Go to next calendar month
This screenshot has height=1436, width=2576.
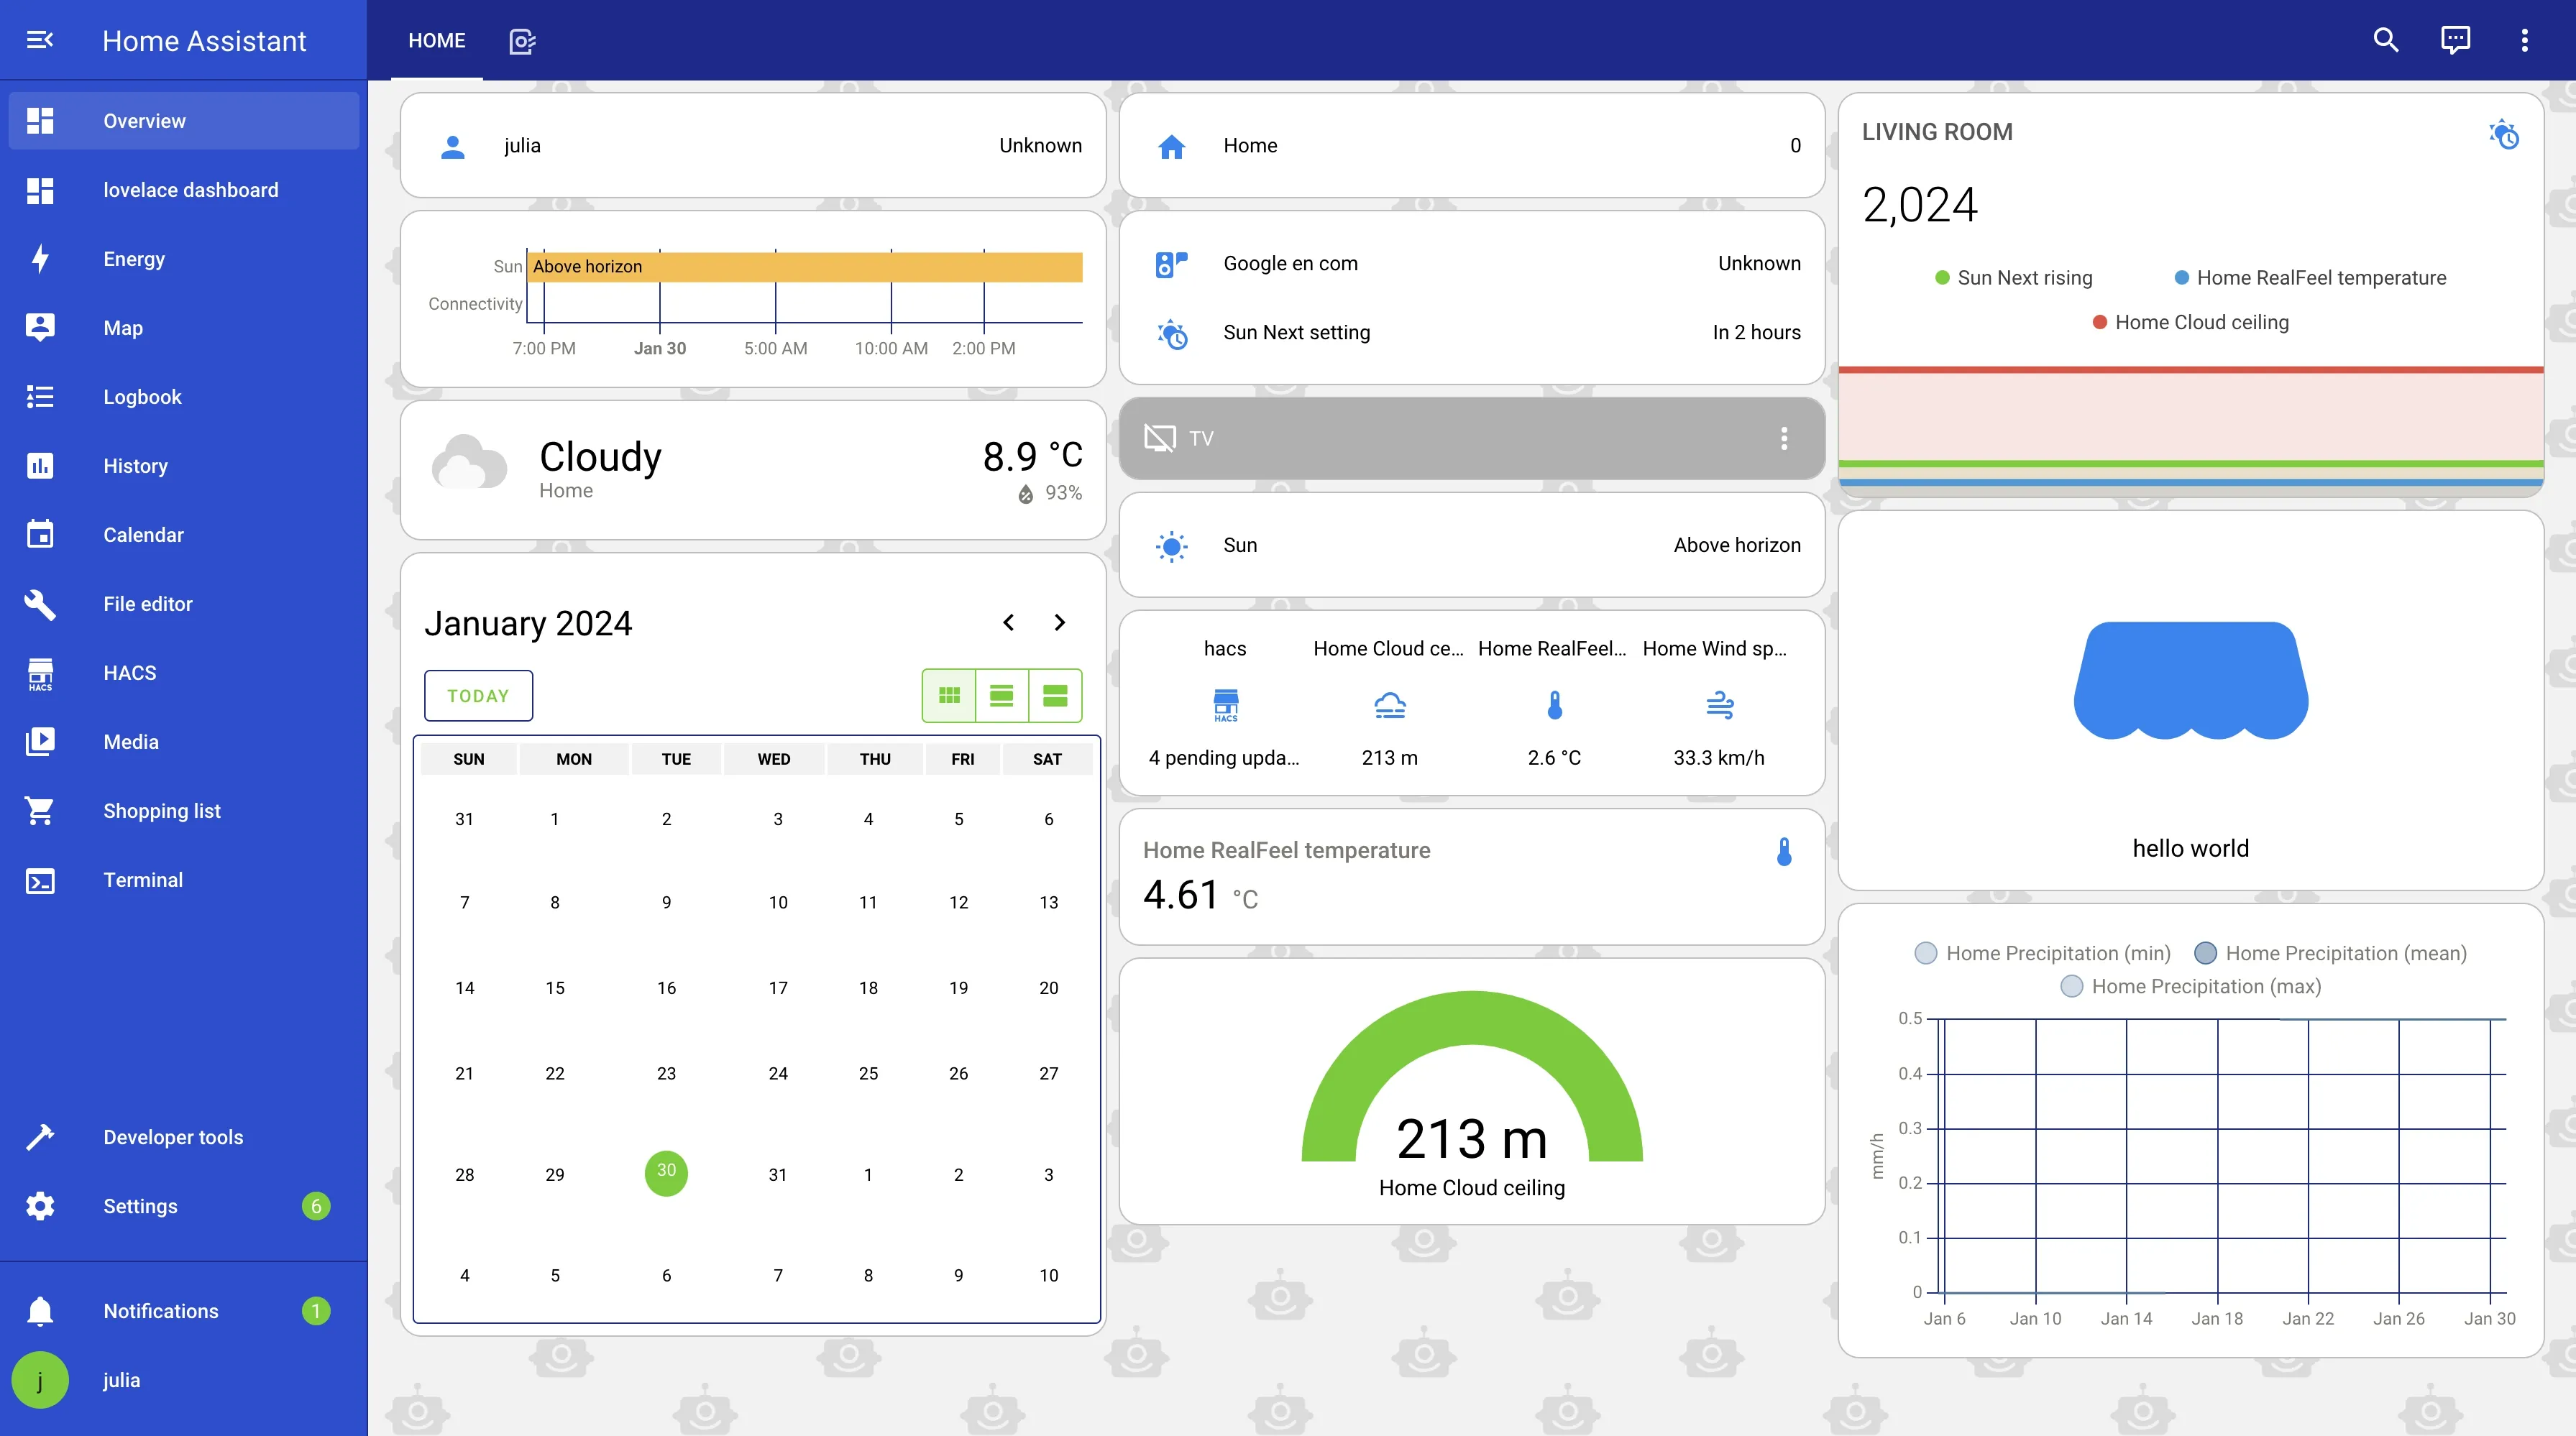pos(1059,622)
